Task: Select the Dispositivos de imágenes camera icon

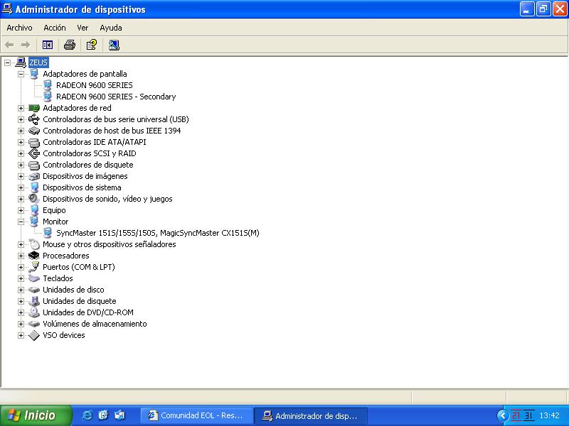Action: (x=33, y=176)
